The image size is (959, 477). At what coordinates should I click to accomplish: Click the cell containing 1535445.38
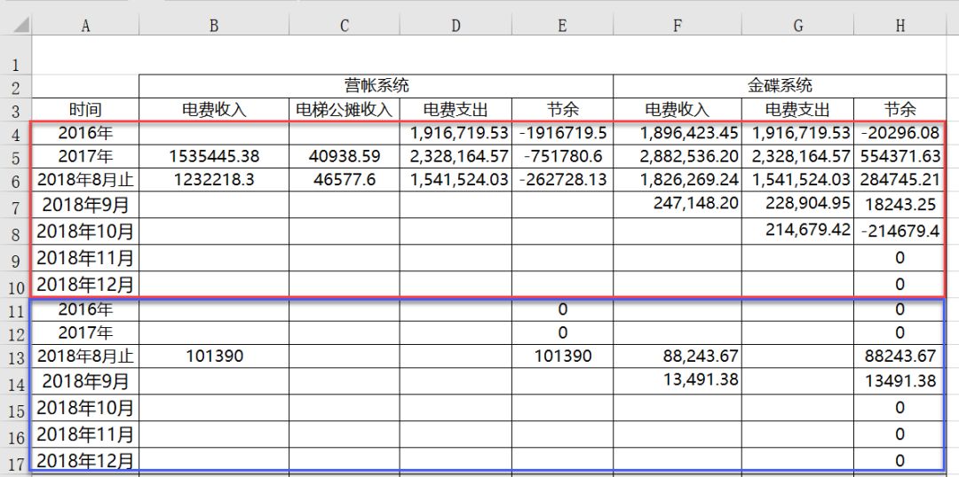(x=213, y=157)
